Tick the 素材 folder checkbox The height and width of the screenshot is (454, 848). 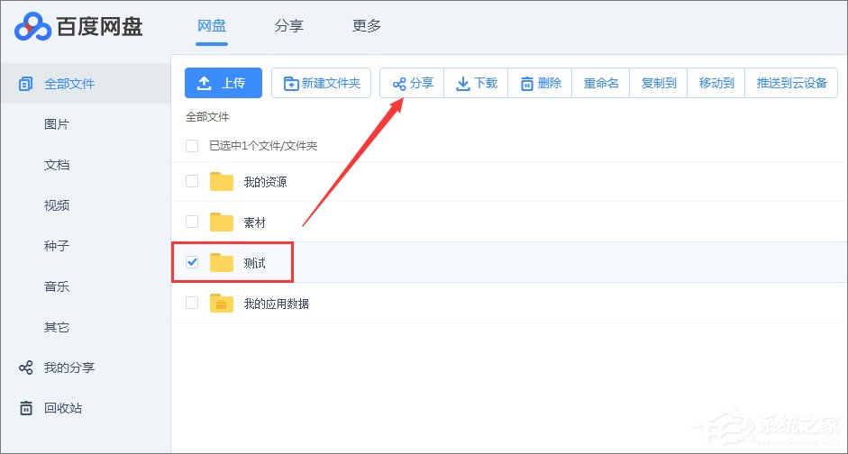(x=191, y=222)
